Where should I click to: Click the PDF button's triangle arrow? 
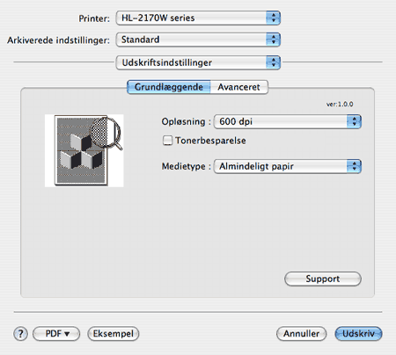click(67, 334)
